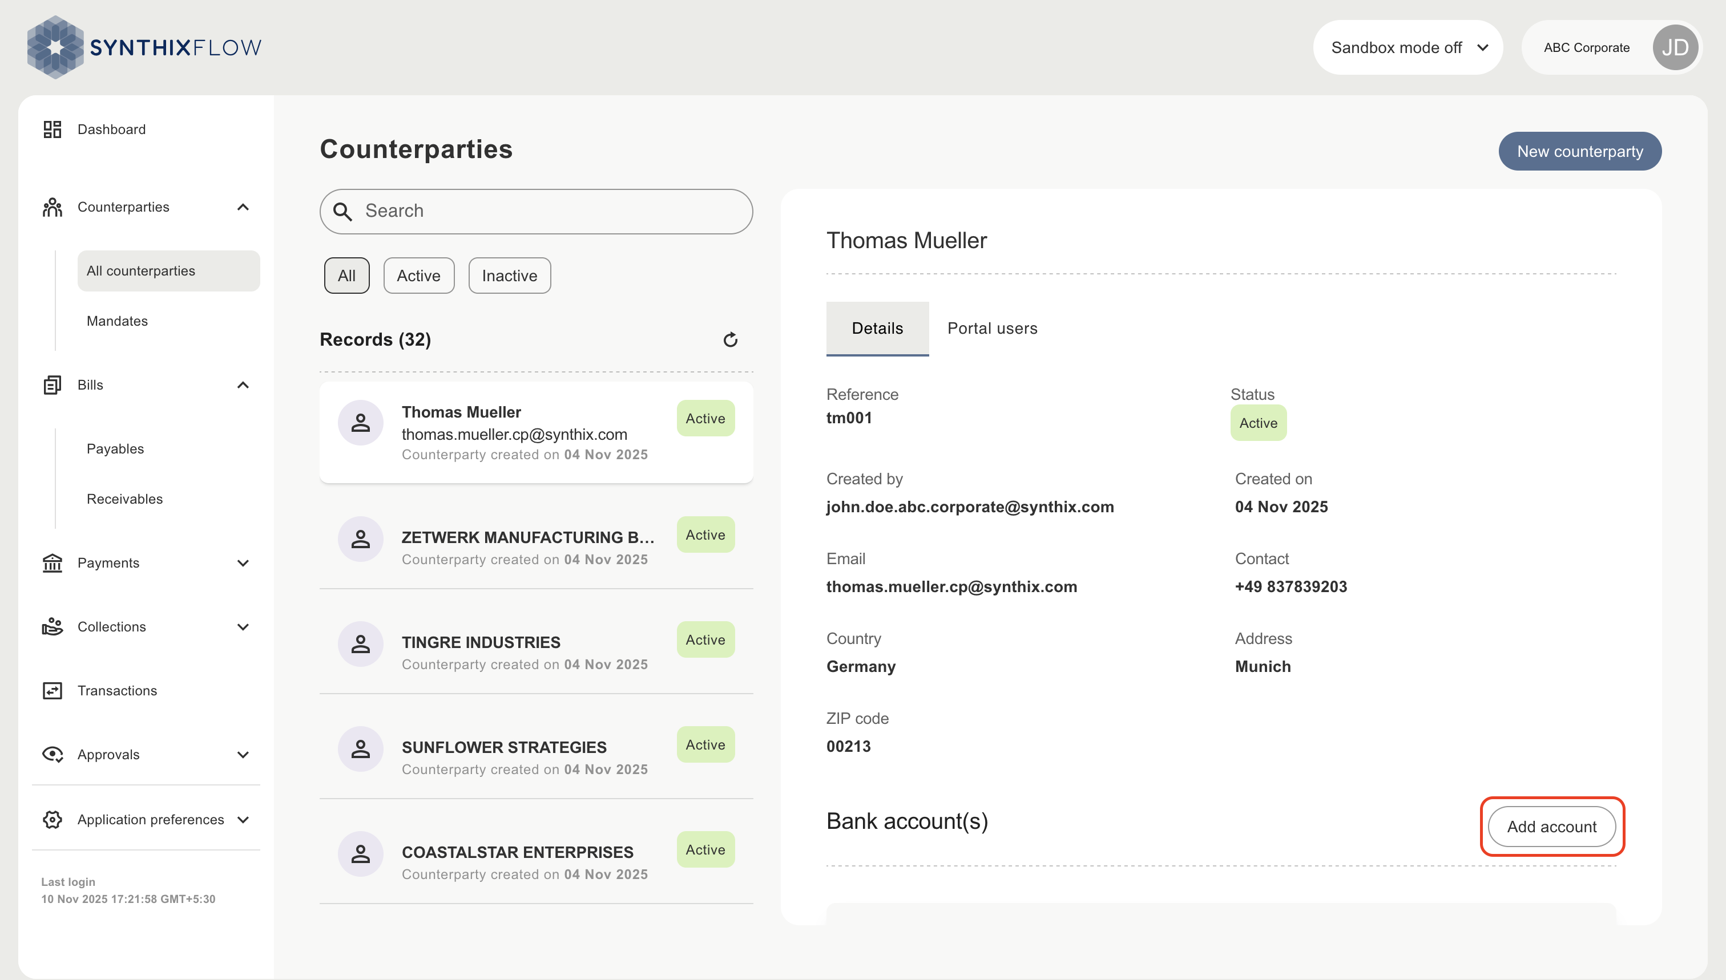The image size is (1726, 980).
Task: Expand the Application preferences chevron
Action: (x=243, y=819)
